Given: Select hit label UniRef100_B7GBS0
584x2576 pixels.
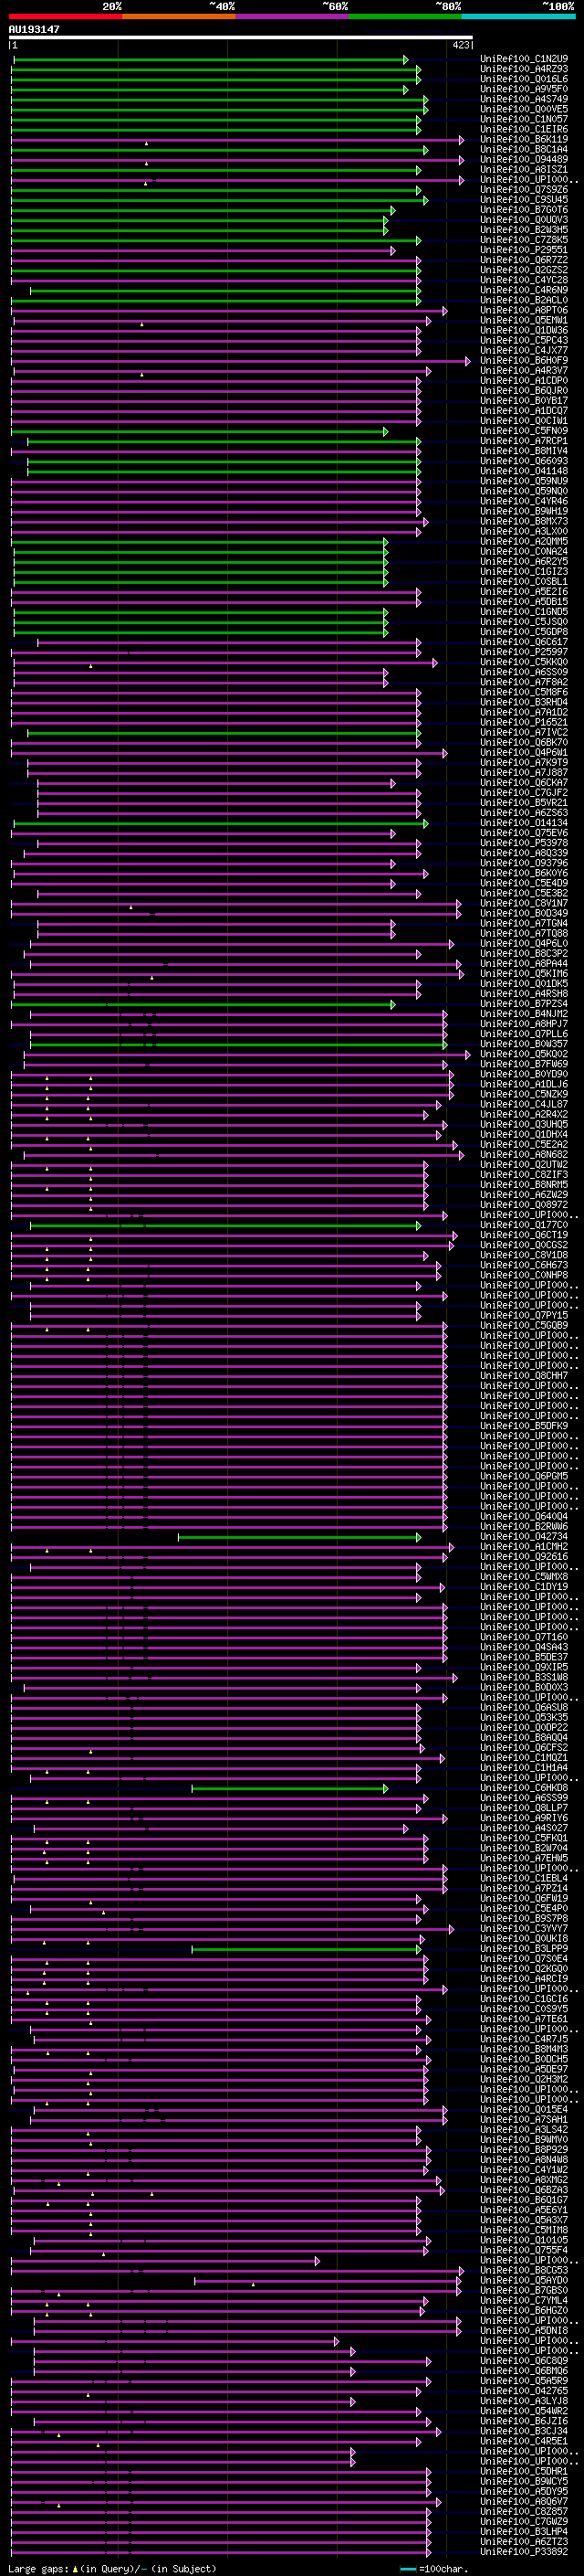Looking at the screenshot, I should [524, 2290].
